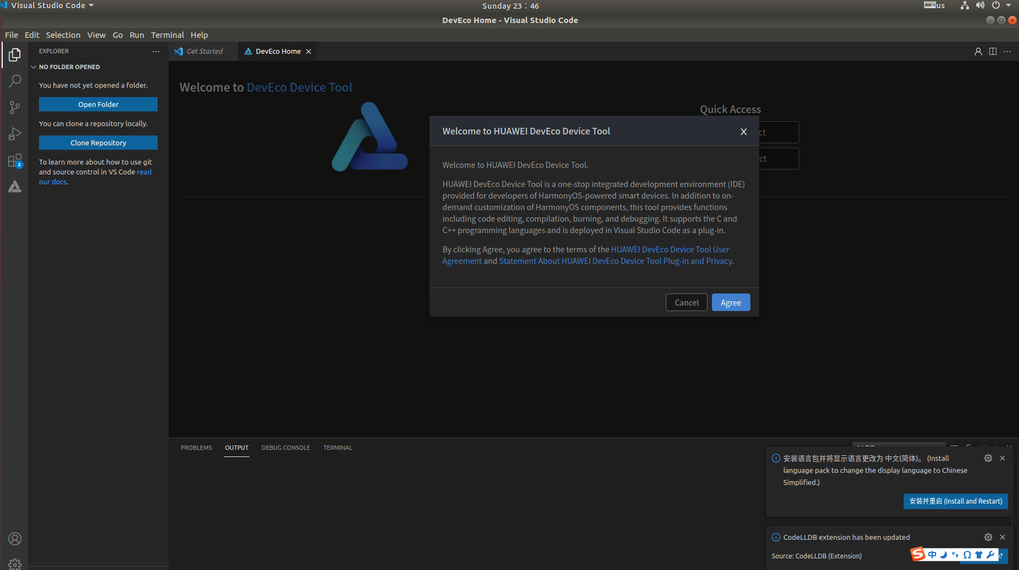Open Visual Studio Code app menu dropdown
Viewport: 1019px width, 570px height.
[52, 5]
